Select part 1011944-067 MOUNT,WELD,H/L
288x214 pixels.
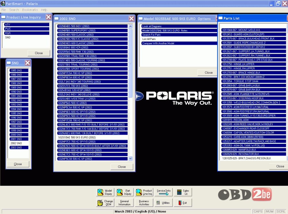coord(254,30)
